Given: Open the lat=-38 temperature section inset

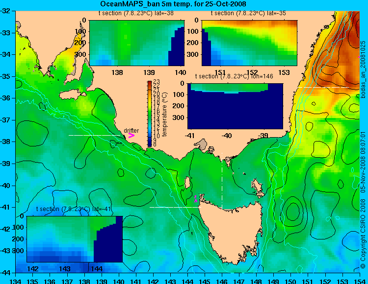Looking at the screenshot, I should point(137,43).
